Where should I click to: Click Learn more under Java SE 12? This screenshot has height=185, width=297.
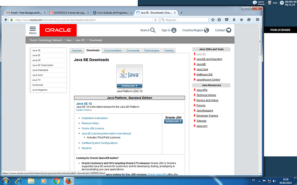coord(83,110)
